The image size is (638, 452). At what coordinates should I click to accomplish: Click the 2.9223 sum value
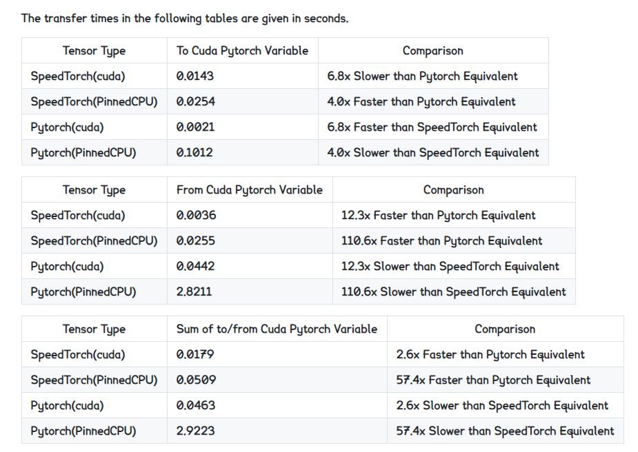tap(195, 431)
